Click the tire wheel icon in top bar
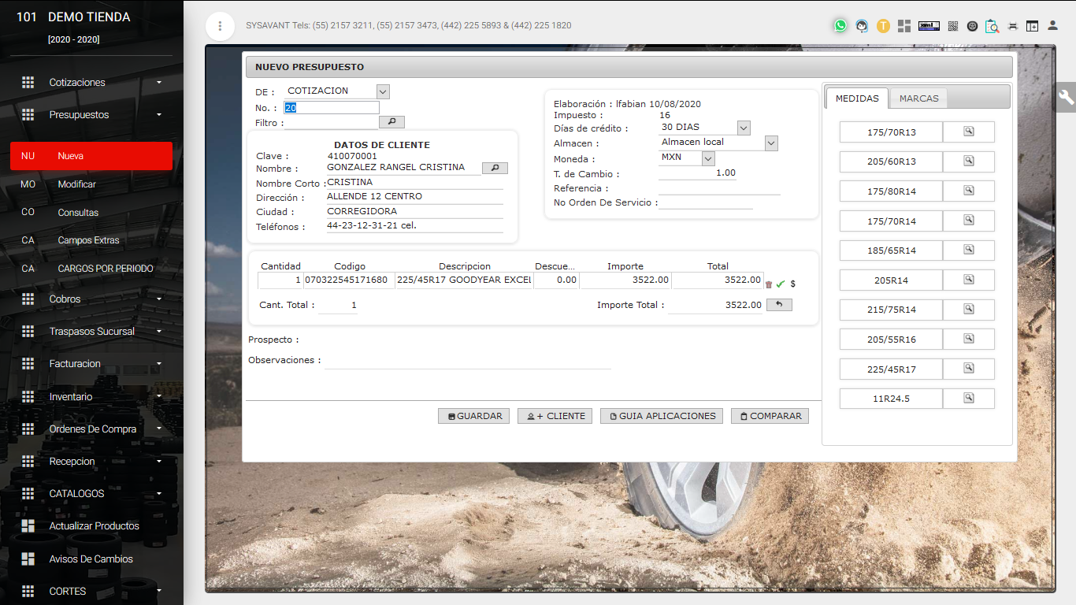Screen dimensions: 1076x605 [x=972, y=26]
